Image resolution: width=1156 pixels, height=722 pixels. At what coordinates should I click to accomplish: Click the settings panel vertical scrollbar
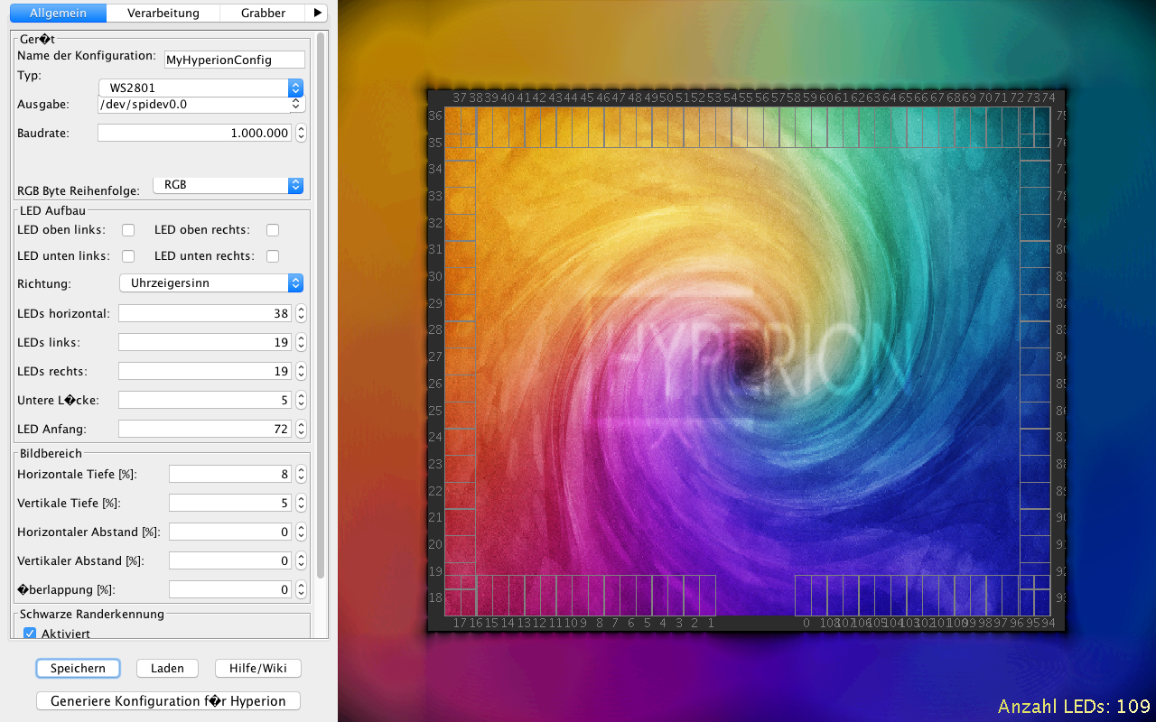[x=321, y=307]
